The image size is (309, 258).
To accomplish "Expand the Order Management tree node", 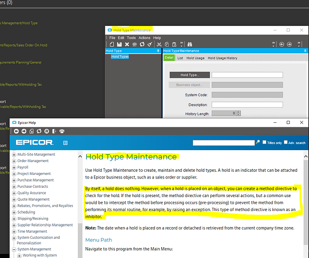I will pyautogui.click(x=14, y=161).
